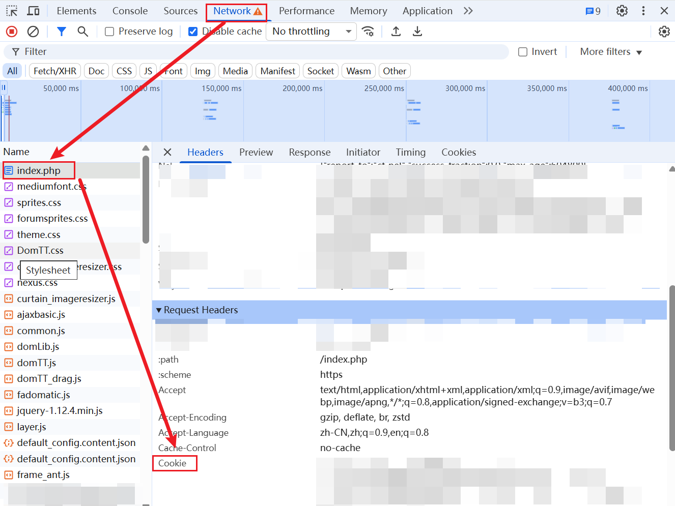The height and width of the screenshot is (506, 675).
Task: Toggle the device toolbar icon
Action: click(x=34, y=11)
